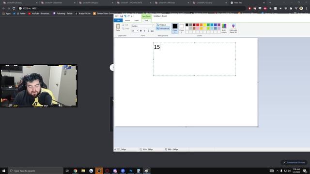The width and height of the screenshot is (310, 174).
Task: Click the Save icon in Paint's quick access toolbar
Action: [x=122, y=16]
